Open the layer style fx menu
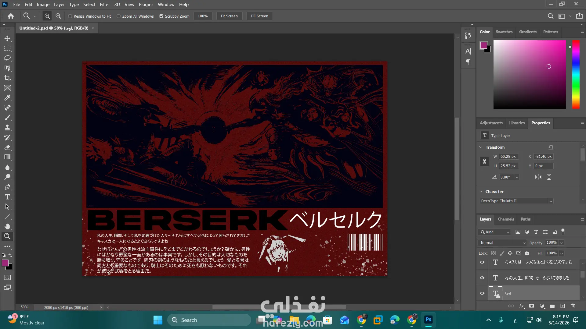586x329 pixels. click(x=522, y=306)
